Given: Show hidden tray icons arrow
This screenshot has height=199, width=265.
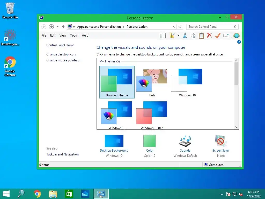Looking at the screenshot, I should pos(222,194).
